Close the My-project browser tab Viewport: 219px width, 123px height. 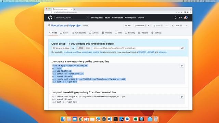pyautogui.click(x=71, y=9)
